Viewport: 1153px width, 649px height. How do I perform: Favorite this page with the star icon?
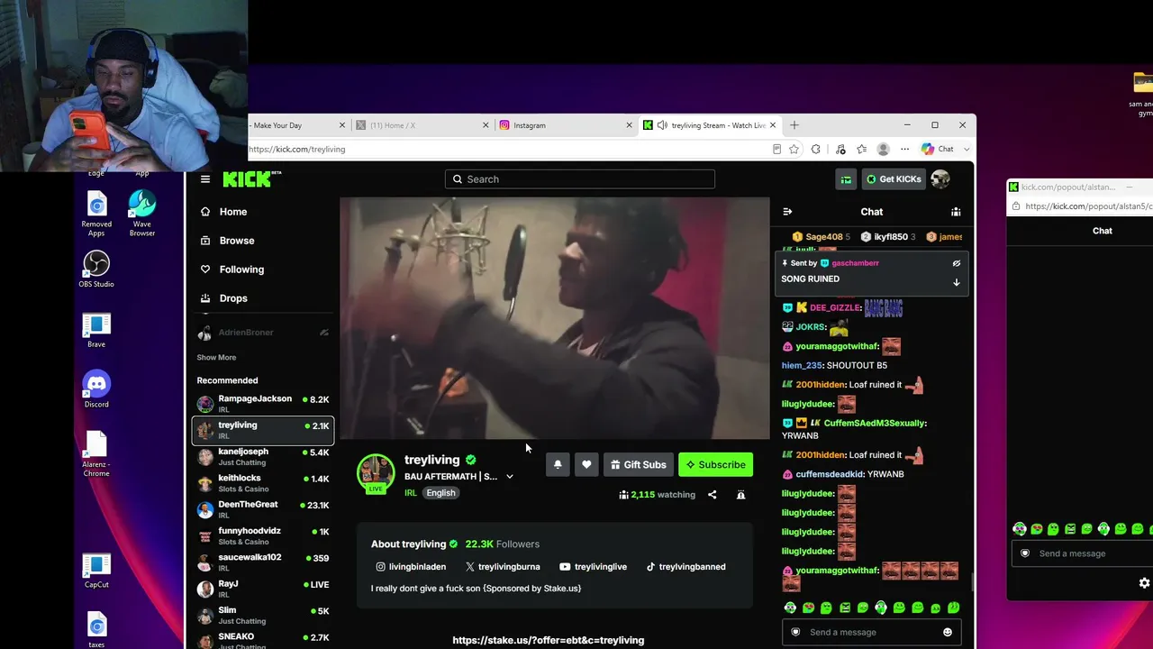tap(794, 150)
